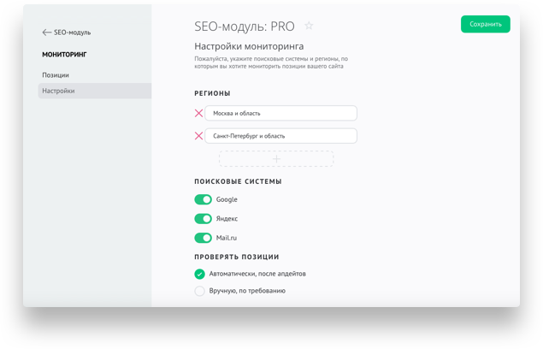Click into the Москва и область field

click(x=280, y=113)
